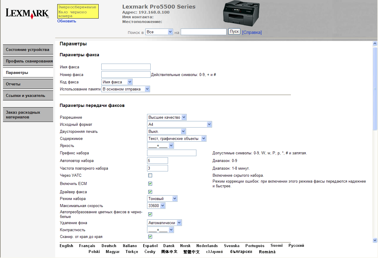378x258 pixels.
Task: Click the Пуск search button
Action: [234, 32]
